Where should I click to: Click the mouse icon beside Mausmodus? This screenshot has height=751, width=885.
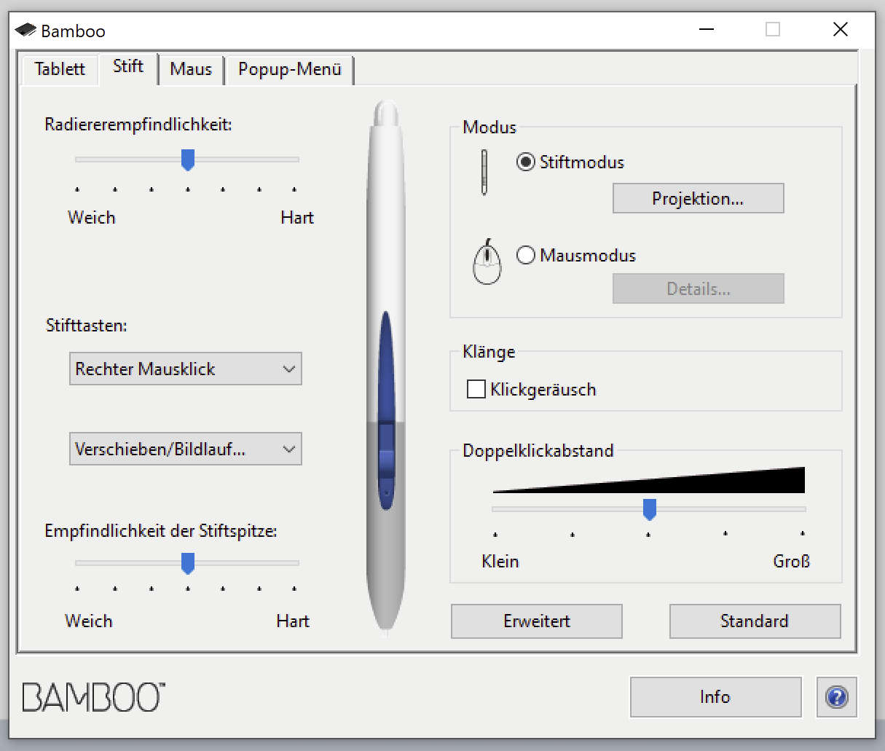pyautogui.click(x=486, y=262)
